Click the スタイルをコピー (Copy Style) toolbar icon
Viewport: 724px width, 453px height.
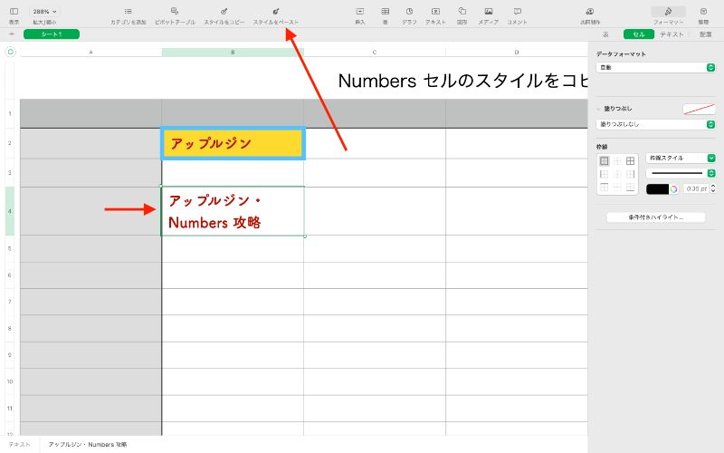click(224, 11)
